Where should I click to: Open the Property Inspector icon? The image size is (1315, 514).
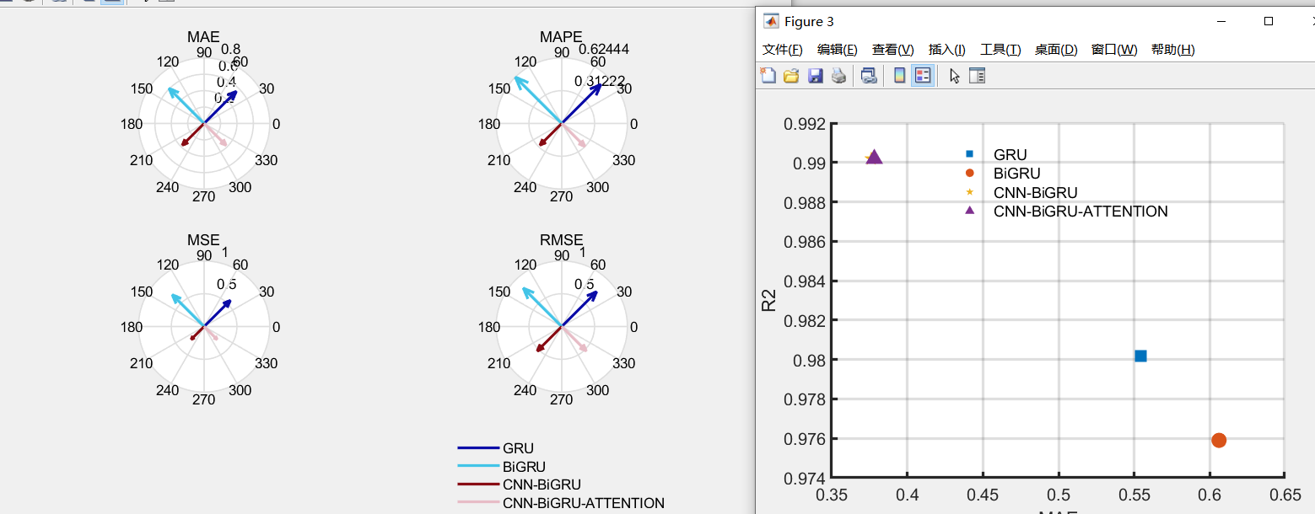[x=977, y=76]
